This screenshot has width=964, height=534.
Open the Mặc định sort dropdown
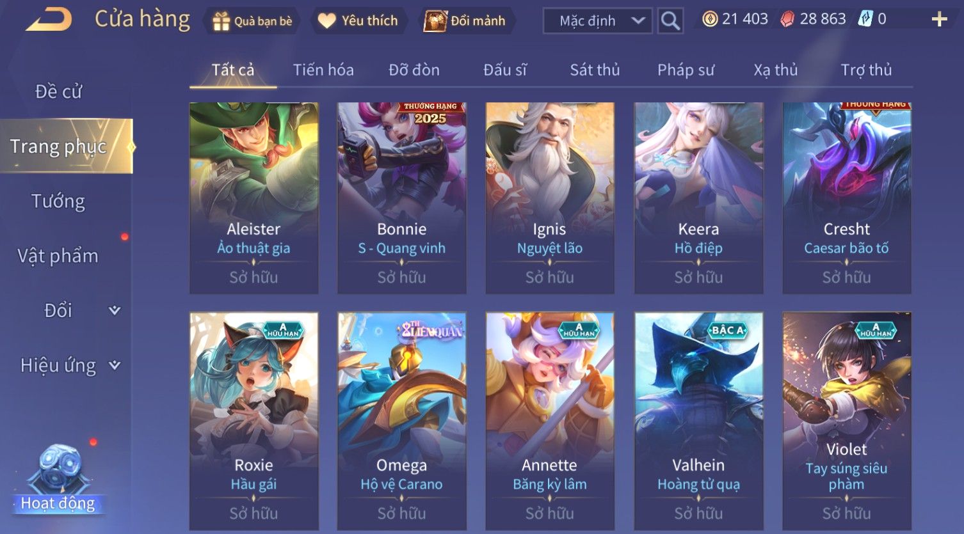coord(598,20)
